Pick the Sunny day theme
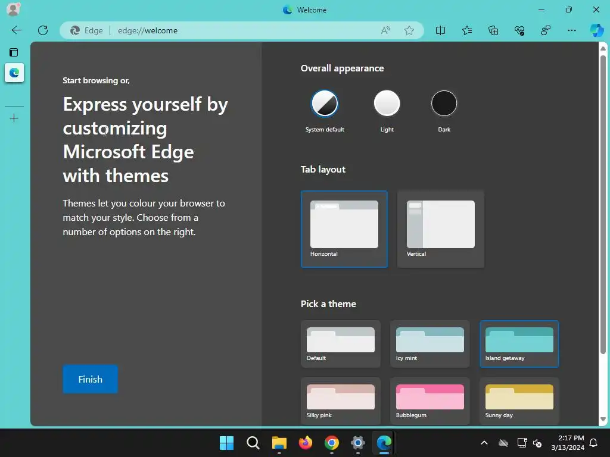The height and width of the screenshot is (457, 610). click(x=519, y=401)
